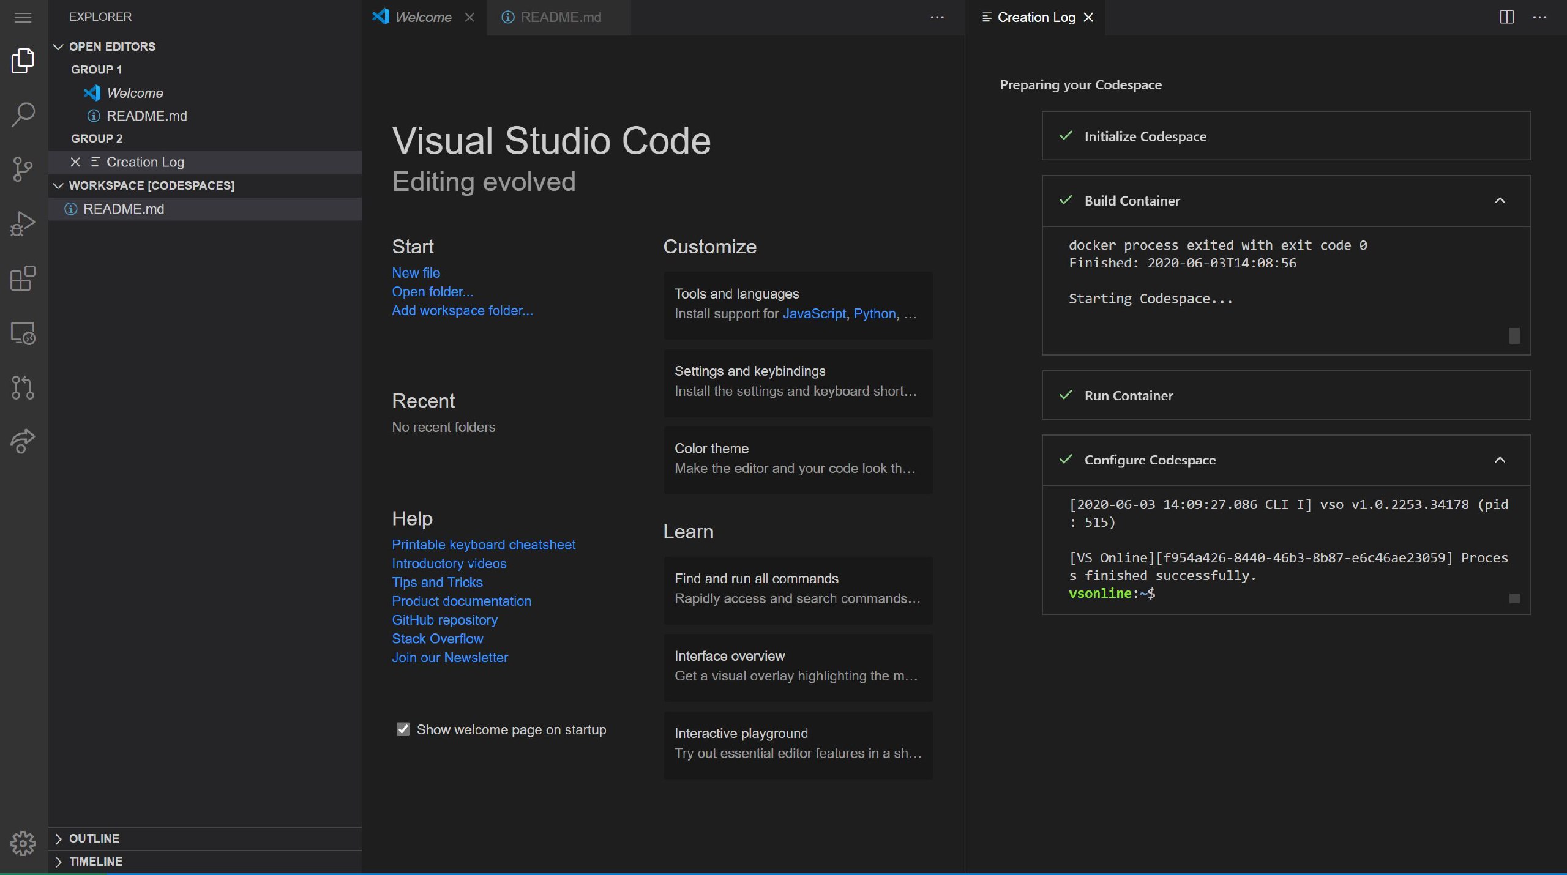The image size is (1567, 875).
Task: Select Creation Log in Group 2
Action: click(x=205, y=162)
